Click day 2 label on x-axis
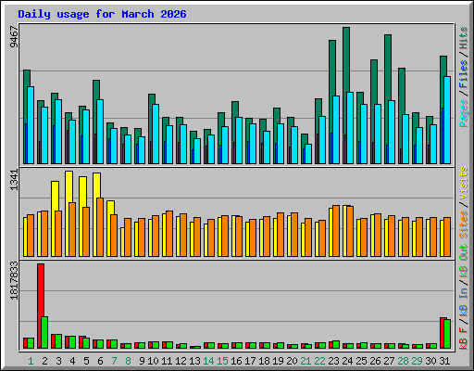This screenshot has height=371, width=474. click(x=44, y=361)
